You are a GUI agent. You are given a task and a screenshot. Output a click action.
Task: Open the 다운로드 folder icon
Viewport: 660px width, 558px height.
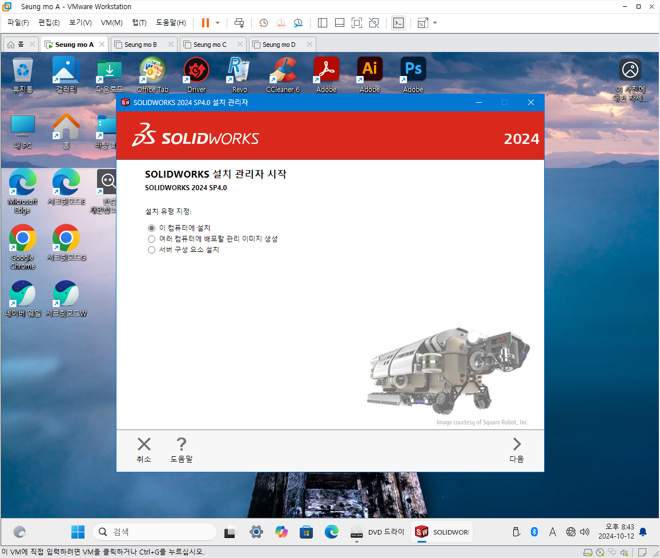pyautogui.click(x=110, y=75)
